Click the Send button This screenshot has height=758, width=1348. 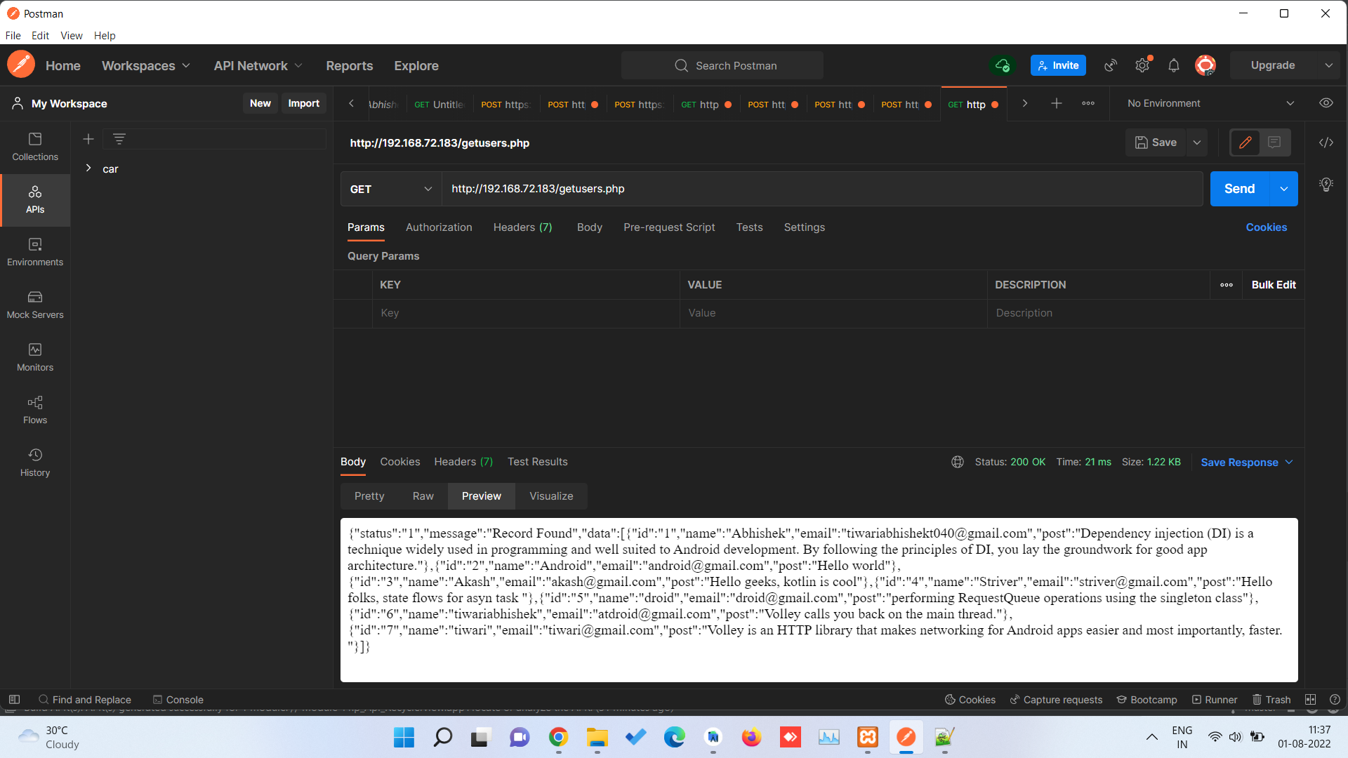point(1240,189)
